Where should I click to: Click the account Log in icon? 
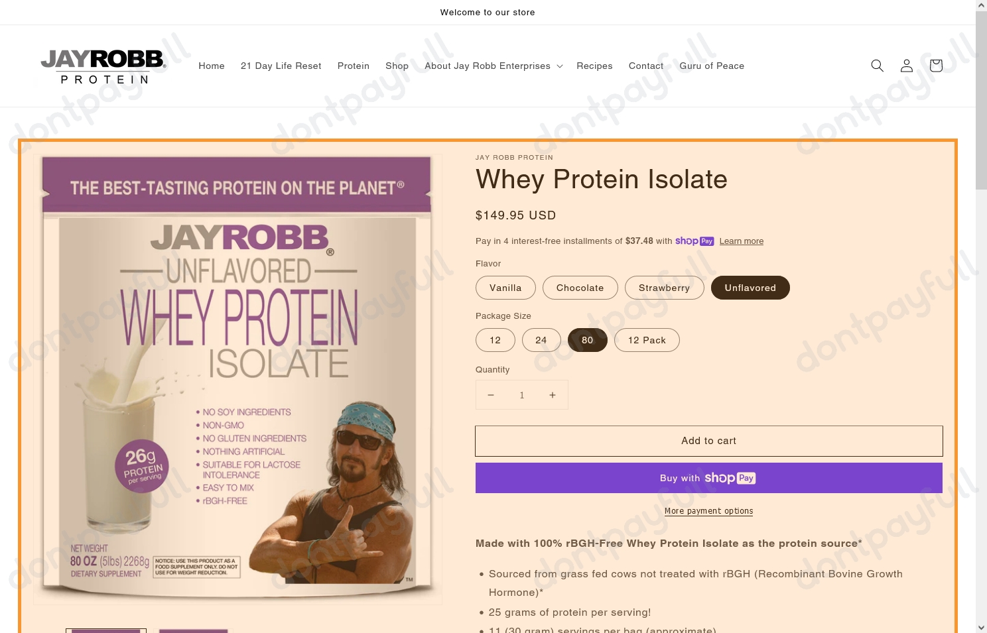(906, 66)
